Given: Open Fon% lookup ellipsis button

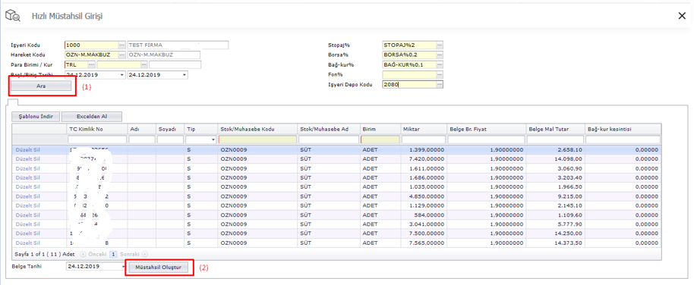Looking at the screenshot, I should (x=440, y=75).
